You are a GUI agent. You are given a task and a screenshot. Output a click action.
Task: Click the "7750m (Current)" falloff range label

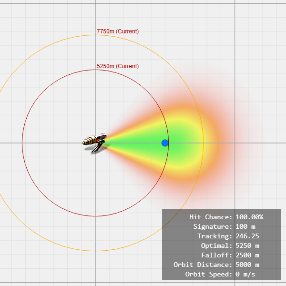118,31
